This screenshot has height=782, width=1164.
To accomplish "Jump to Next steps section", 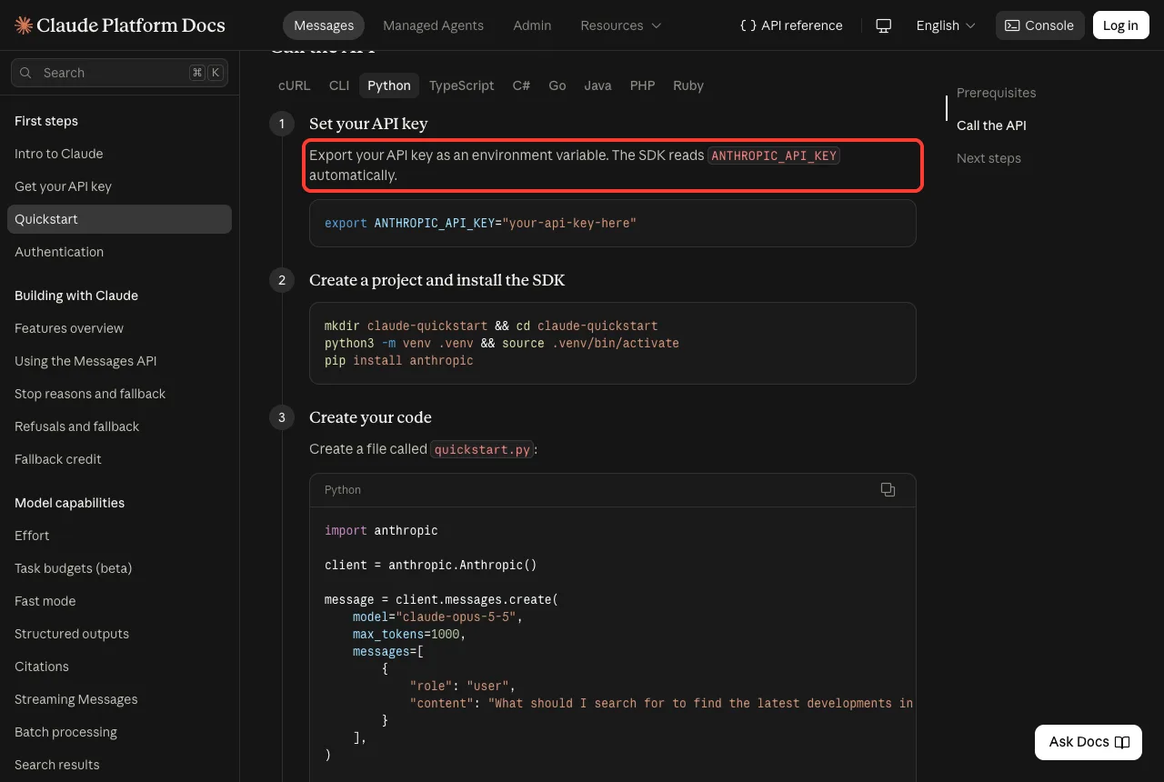I will (x=988, y=158).
